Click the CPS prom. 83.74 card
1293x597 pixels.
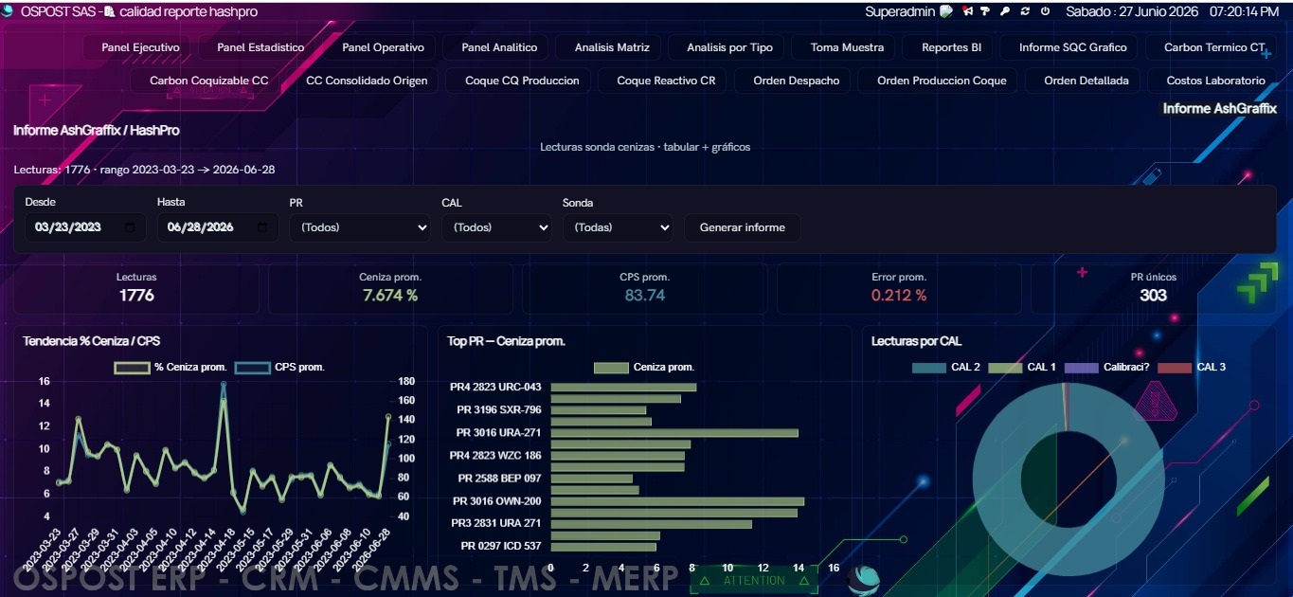[x=644, y=288]
